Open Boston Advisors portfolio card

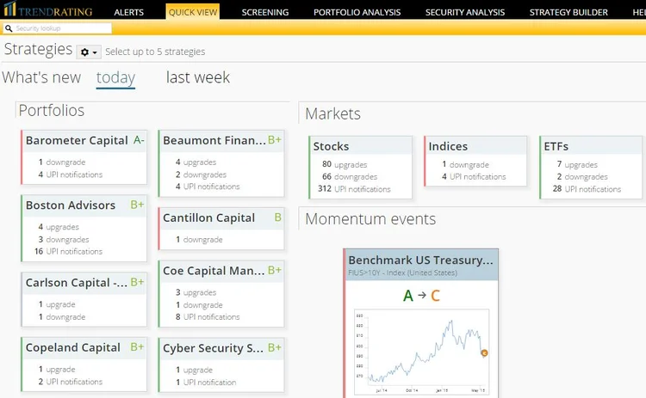[x=84, y=228]
